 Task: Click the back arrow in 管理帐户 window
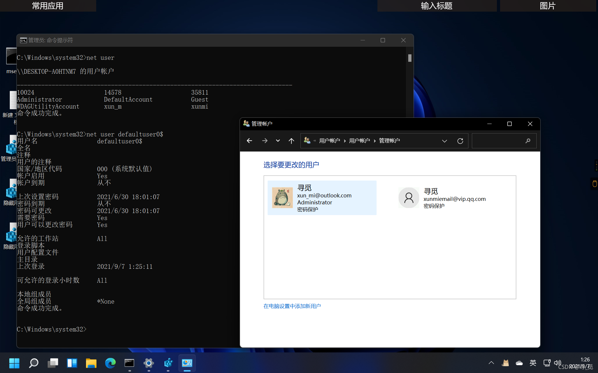point(249,141)
